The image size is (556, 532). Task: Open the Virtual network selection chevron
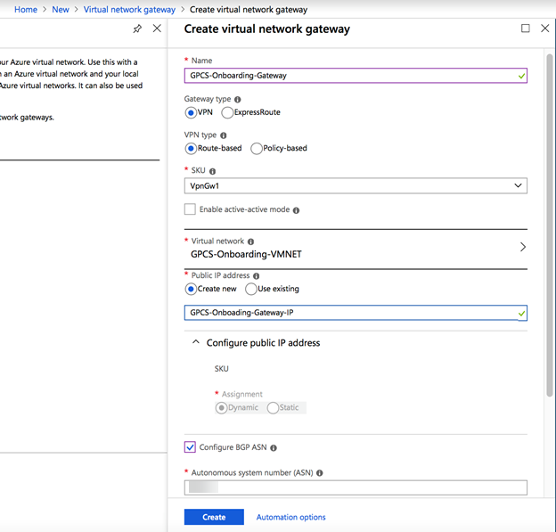click(522, 247)
